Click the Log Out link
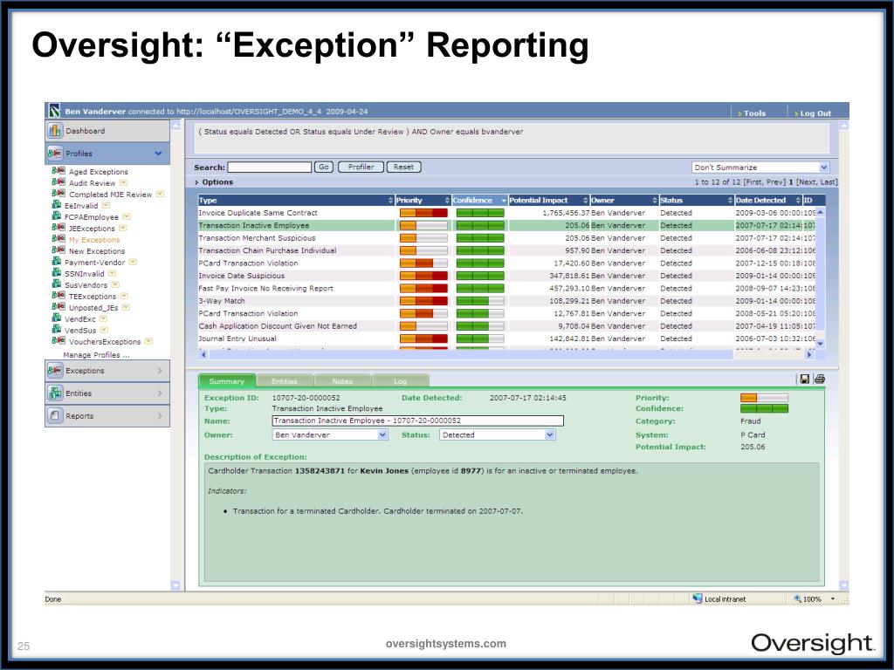894x670 pixels. (x=815, y=113)
